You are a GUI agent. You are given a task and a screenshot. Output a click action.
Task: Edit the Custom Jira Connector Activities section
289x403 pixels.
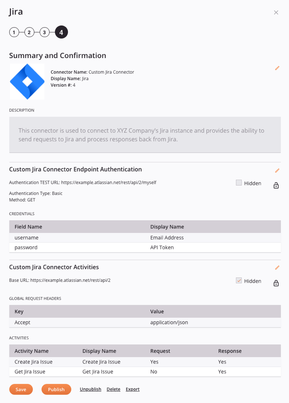277,267
